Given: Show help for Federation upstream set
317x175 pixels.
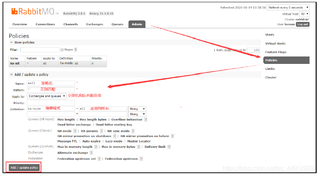Looking at the screenshot, I should click(x=99, y=159).
